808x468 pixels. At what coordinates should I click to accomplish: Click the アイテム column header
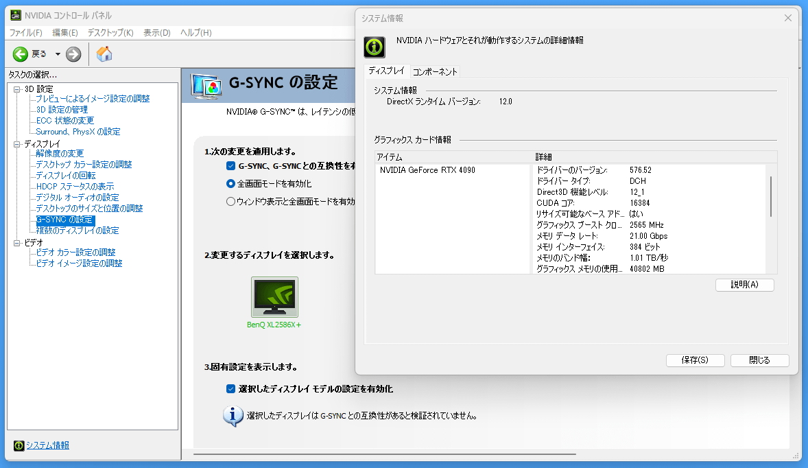[x=389, y=156]
